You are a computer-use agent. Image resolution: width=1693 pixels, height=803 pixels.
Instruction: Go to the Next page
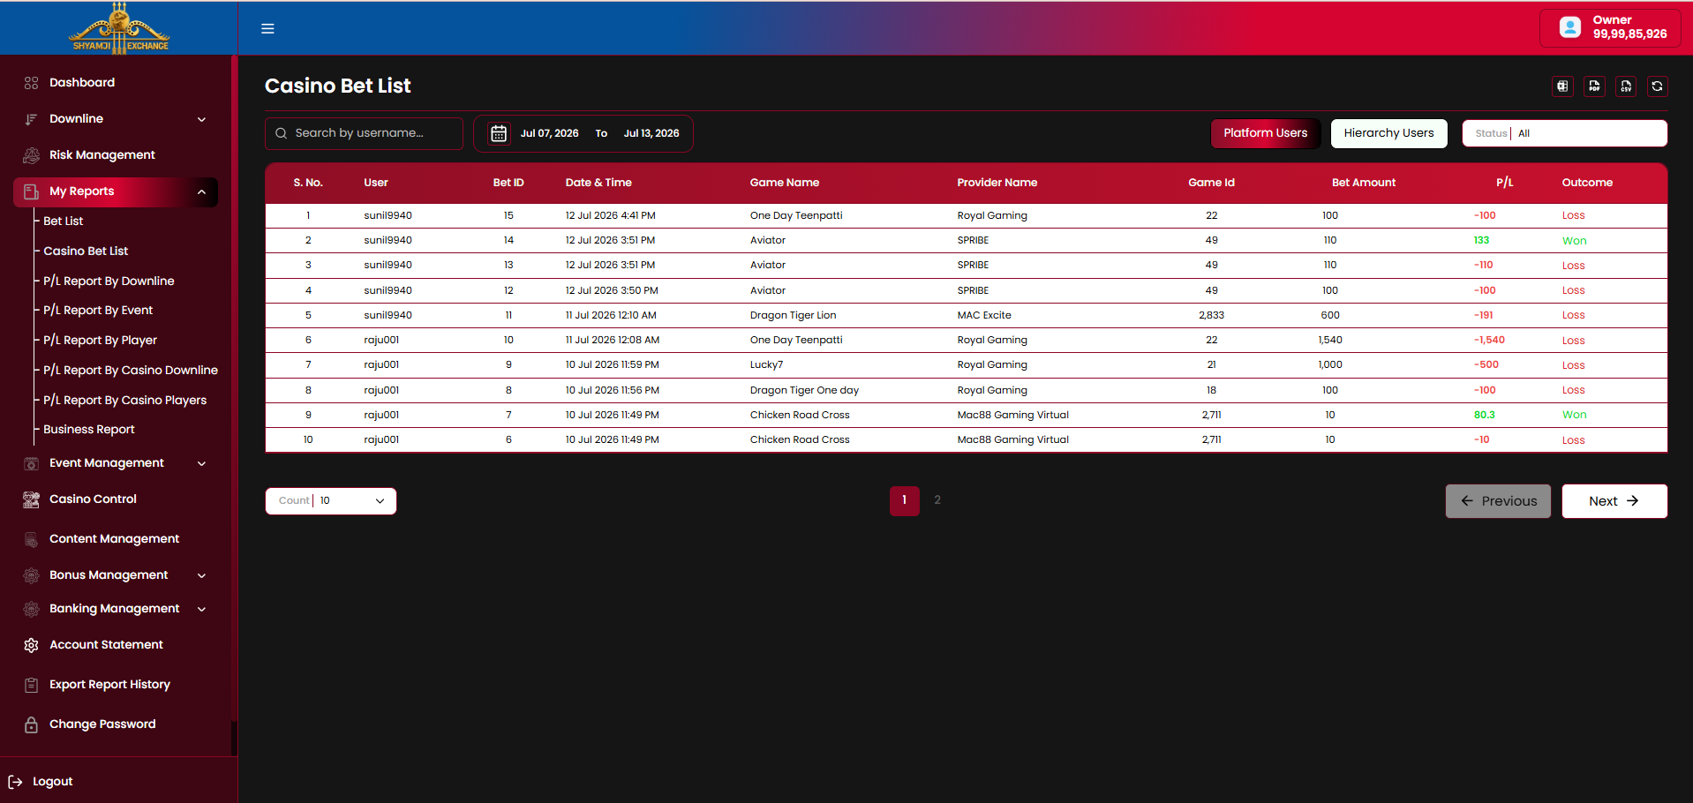(x=1614, y=501)
